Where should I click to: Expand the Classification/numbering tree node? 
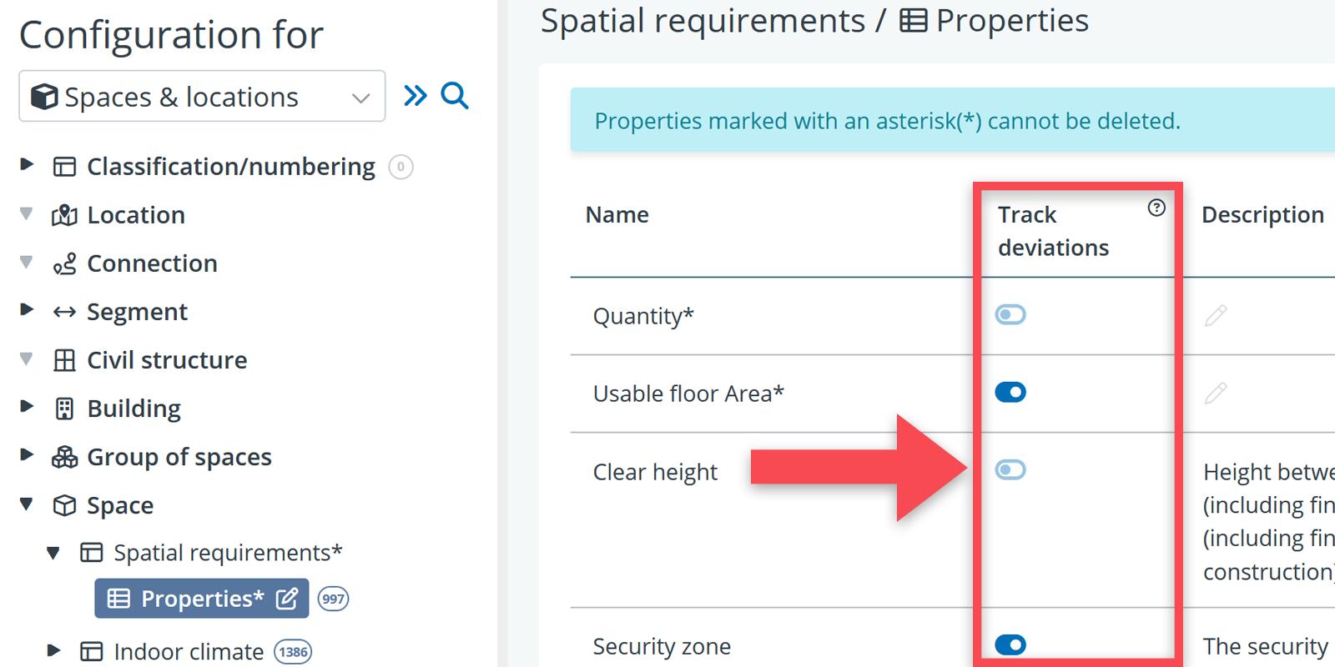[27, 165]
